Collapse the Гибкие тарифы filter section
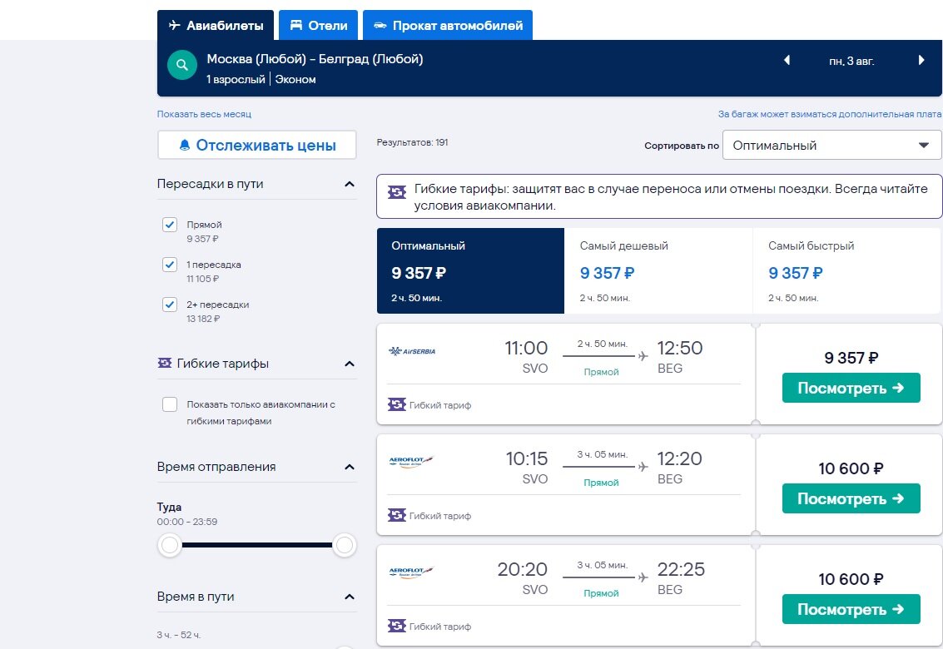The height and width of the screenshot is (649, 943). [350, 364]
